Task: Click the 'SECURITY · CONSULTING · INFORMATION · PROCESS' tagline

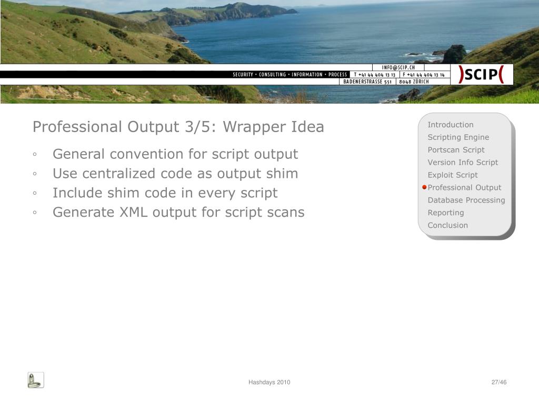Action: point(290,75)
